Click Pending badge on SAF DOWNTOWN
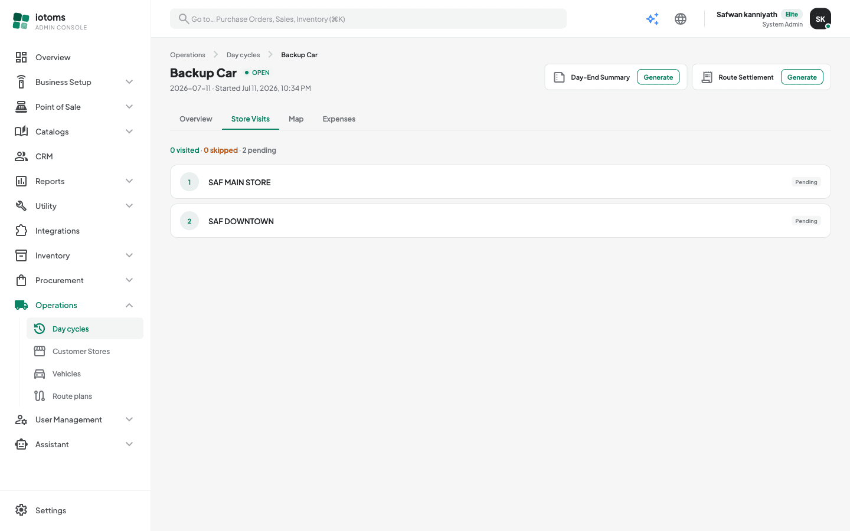 [806, 221]
